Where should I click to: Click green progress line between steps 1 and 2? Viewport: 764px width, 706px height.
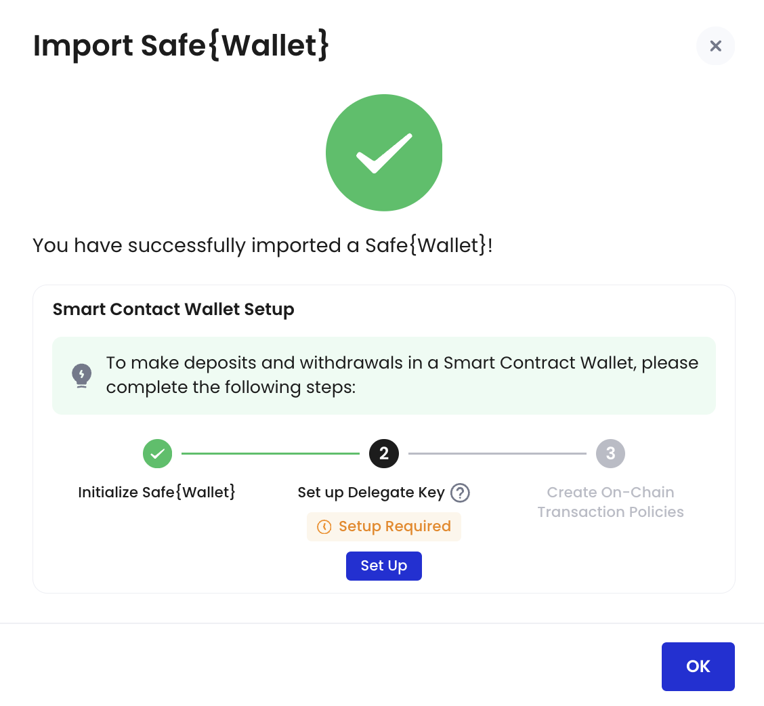point(270,453)
